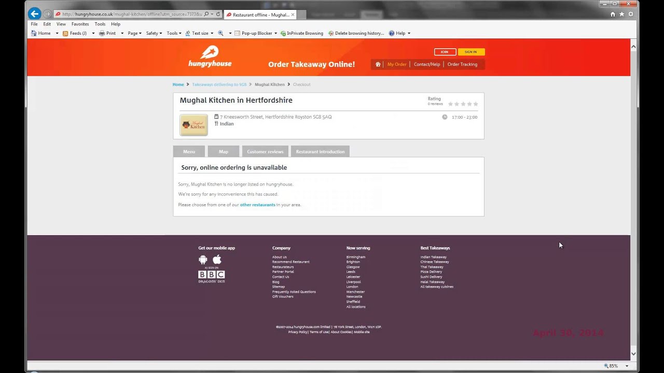Image resolution: width=664 pixels, height=373 pixels.
Task: Expand the Feeds dropdown arrow
Action: tap(93, 33)
